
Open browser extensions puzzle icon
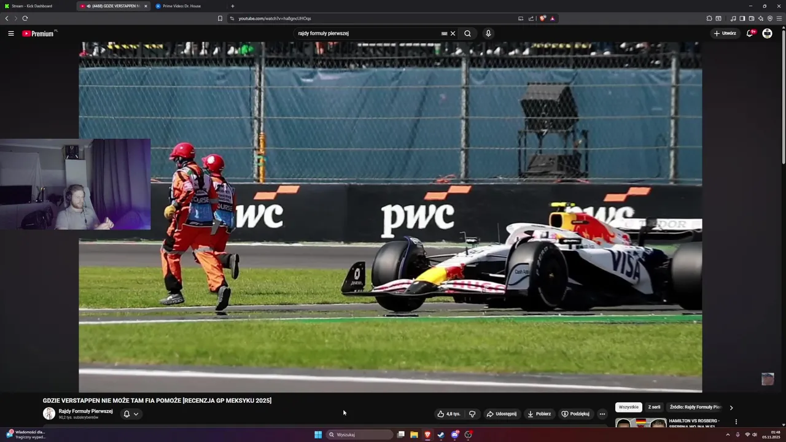[x=709, y=18]
